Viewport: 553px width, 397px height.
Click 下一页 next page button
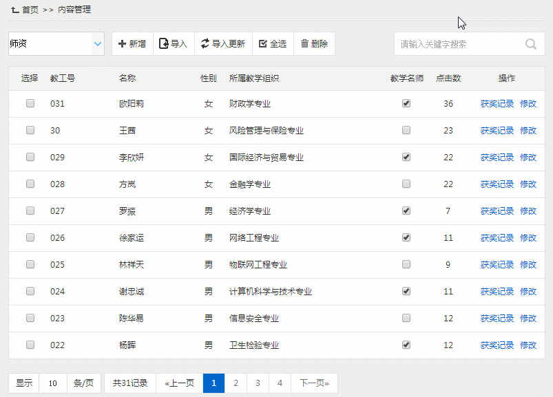(314, 383)
